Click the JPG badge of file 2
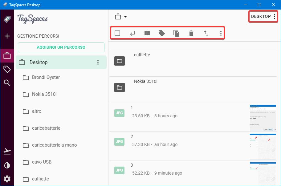The image size is (281, 186). click(119, 142)
